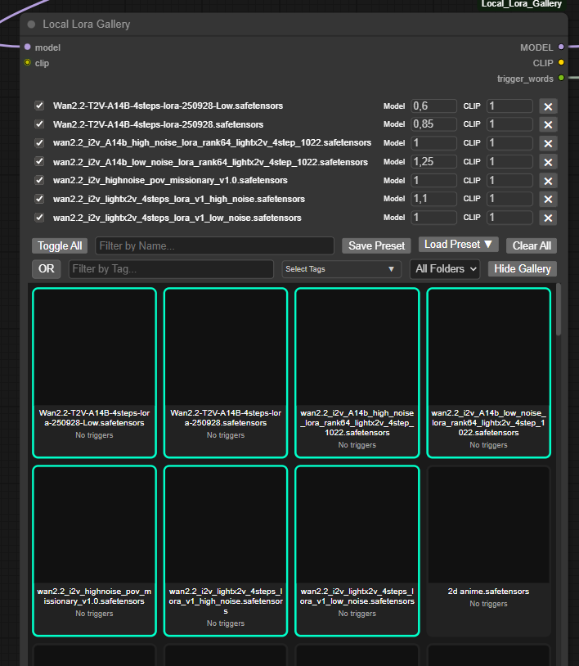Focus the Filter by Tag field

coord(171,269)
